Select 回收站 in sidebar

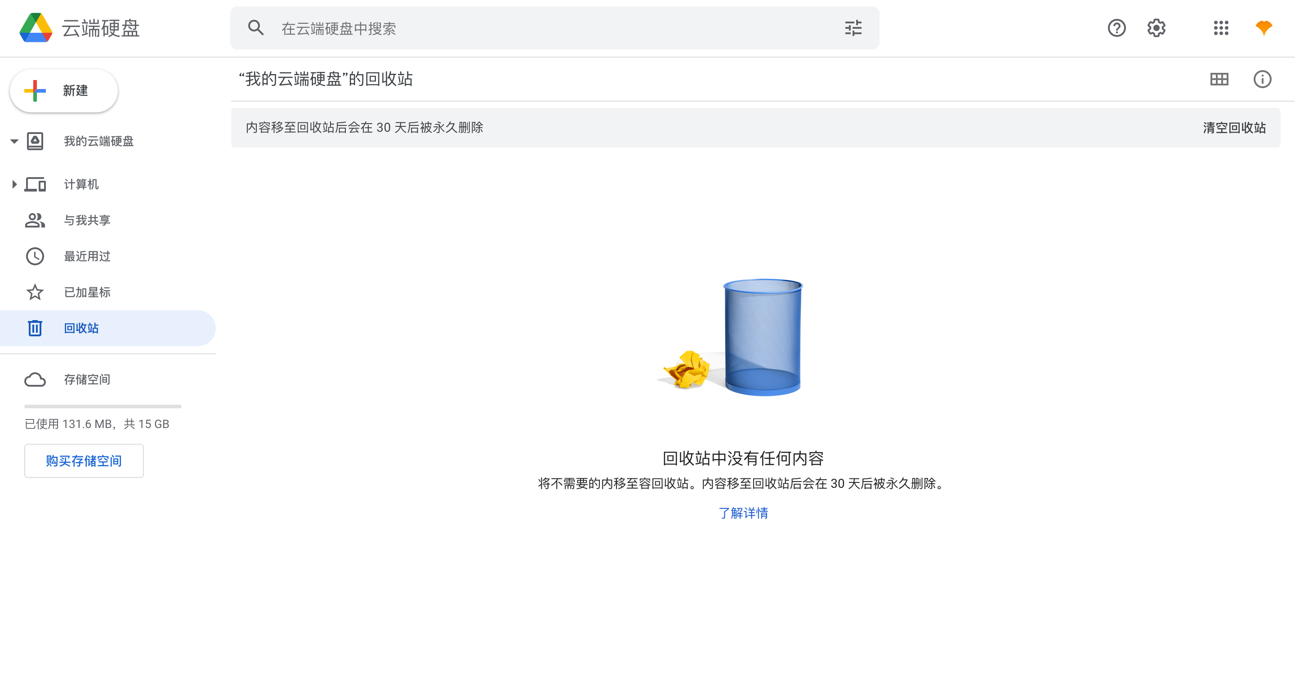click(107, 328)
